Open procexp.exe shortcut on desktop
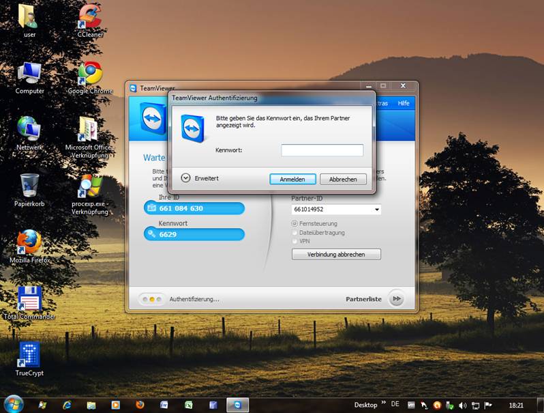The height and width of the screenshot is (413, 544). click(x=90, y=186)
